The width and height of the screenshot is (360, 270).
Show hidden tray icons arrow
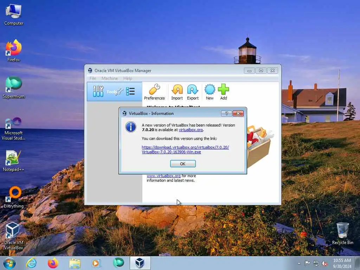point(299,264)
